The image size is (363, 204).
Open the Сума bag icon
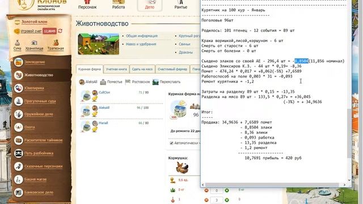click(x=18, y=43)
